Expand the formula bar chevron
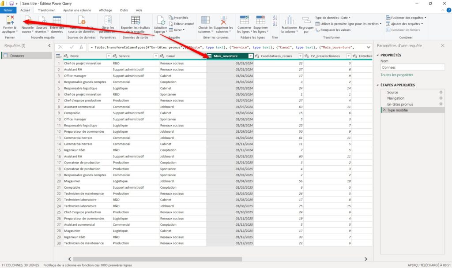 pyautogui.click(x=369, y=47)
